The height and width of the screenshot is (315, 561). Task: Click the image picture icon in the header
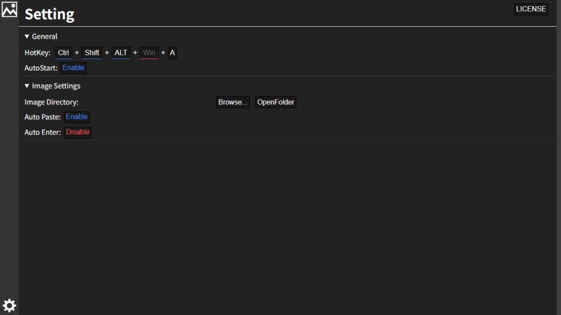(x=9, y=9)
